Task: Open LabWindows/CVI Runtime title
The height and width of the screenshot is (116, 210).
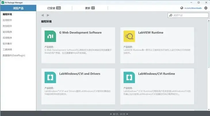Action: pos(156,74)
